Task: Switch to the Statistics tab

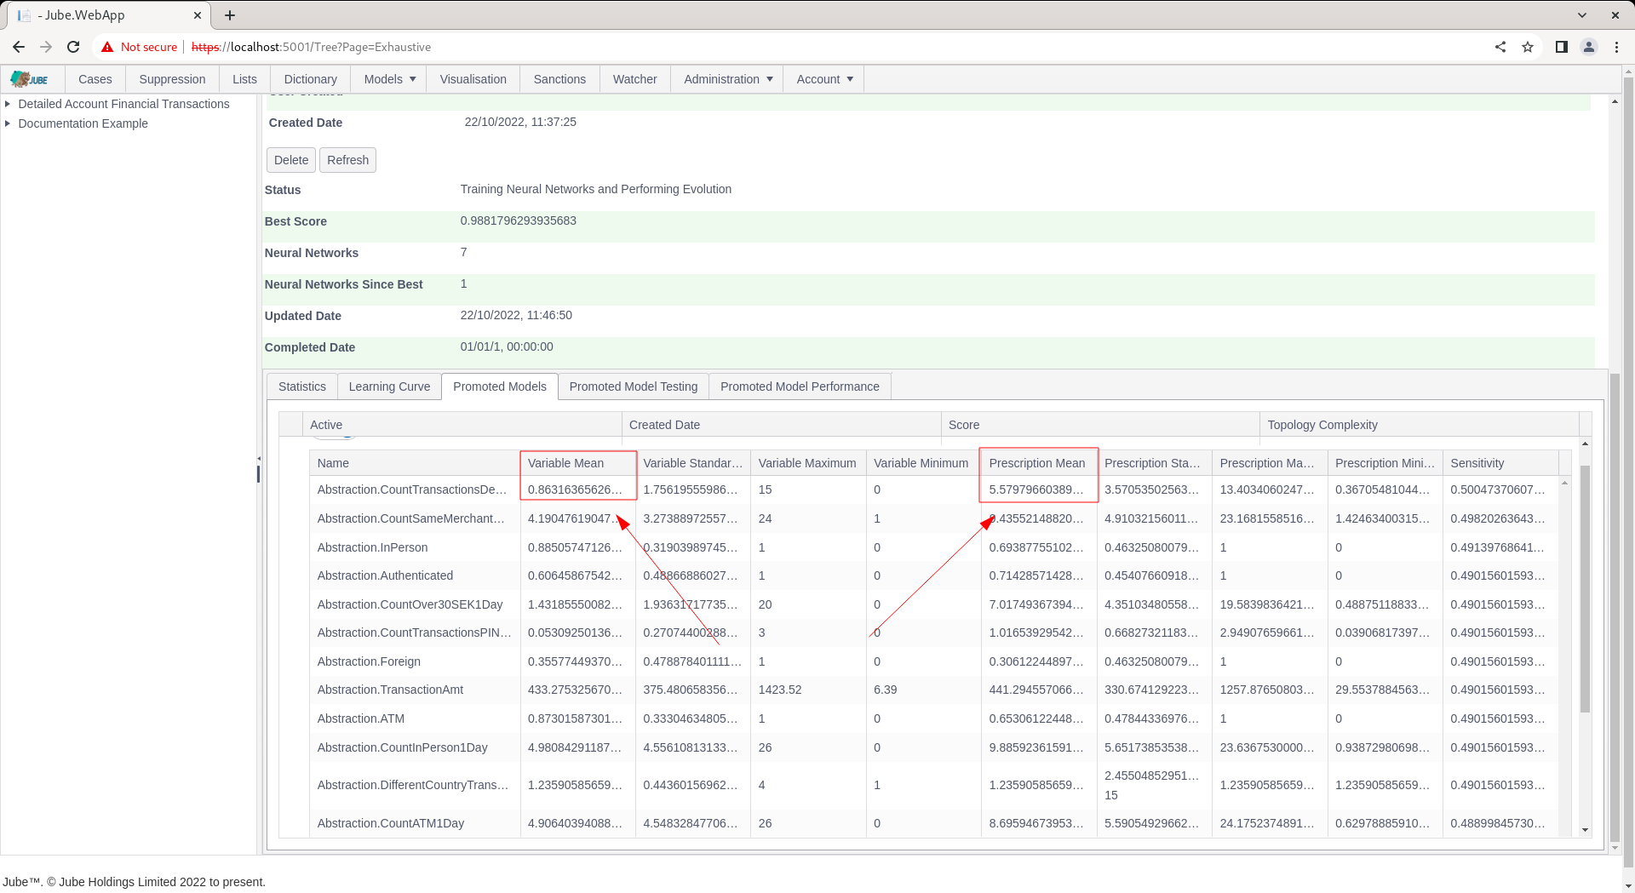Action: 302,386
